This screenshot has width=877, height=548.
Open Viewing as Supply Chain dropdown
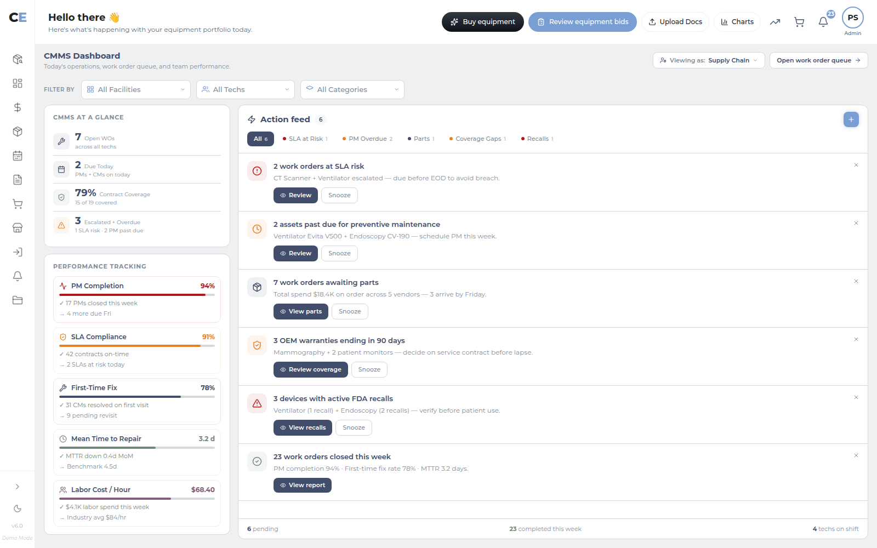709,60
